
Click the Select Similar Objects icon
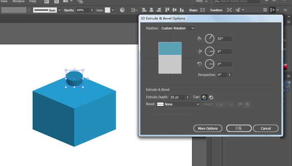(x=238, y=10)
